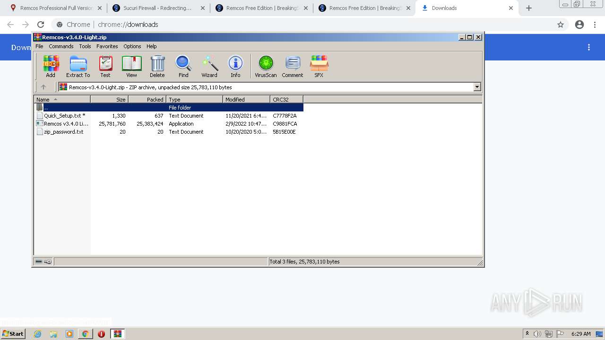Open the Find magnifier tool
The height and width of the screenshot is (340, 605).
183,67
